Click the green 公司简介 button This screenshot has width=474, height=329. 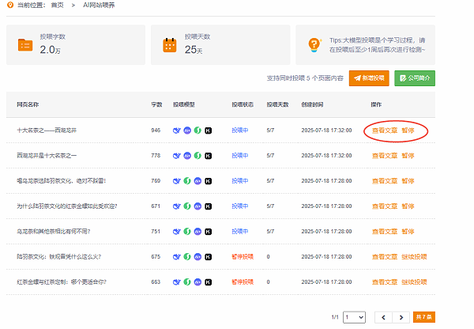point(415,78)
